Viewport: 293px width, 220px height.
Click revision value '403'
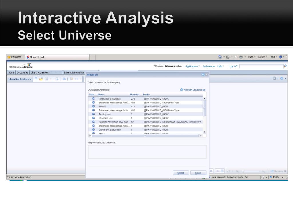pyautogui.click(x=133, y=103)
